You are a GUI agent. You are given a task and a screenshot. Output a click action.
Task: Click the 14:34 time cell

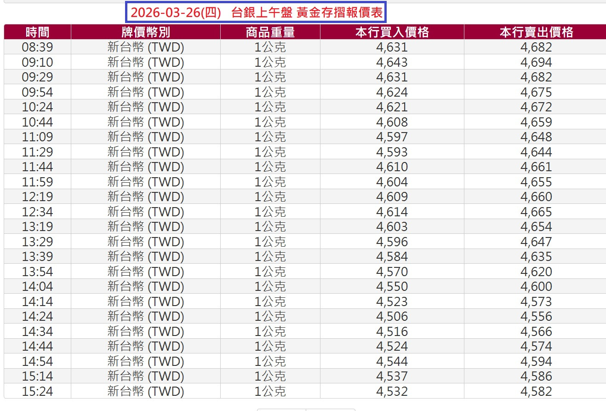click(37, 331)
